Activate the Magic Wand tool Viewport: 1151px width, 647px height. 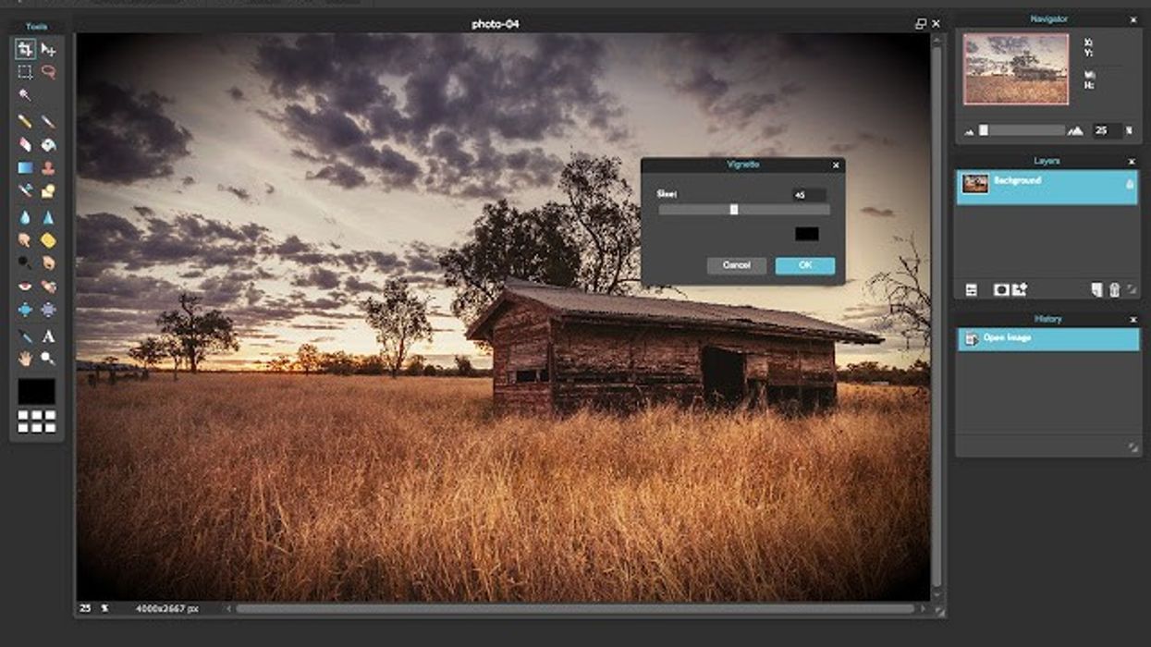[25, 95]
